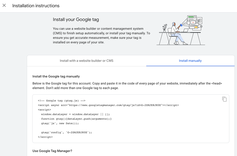Click the 'Below is the Google tag' instructions
This screenshot has height=156, width=237.
[x=127, y=86]
